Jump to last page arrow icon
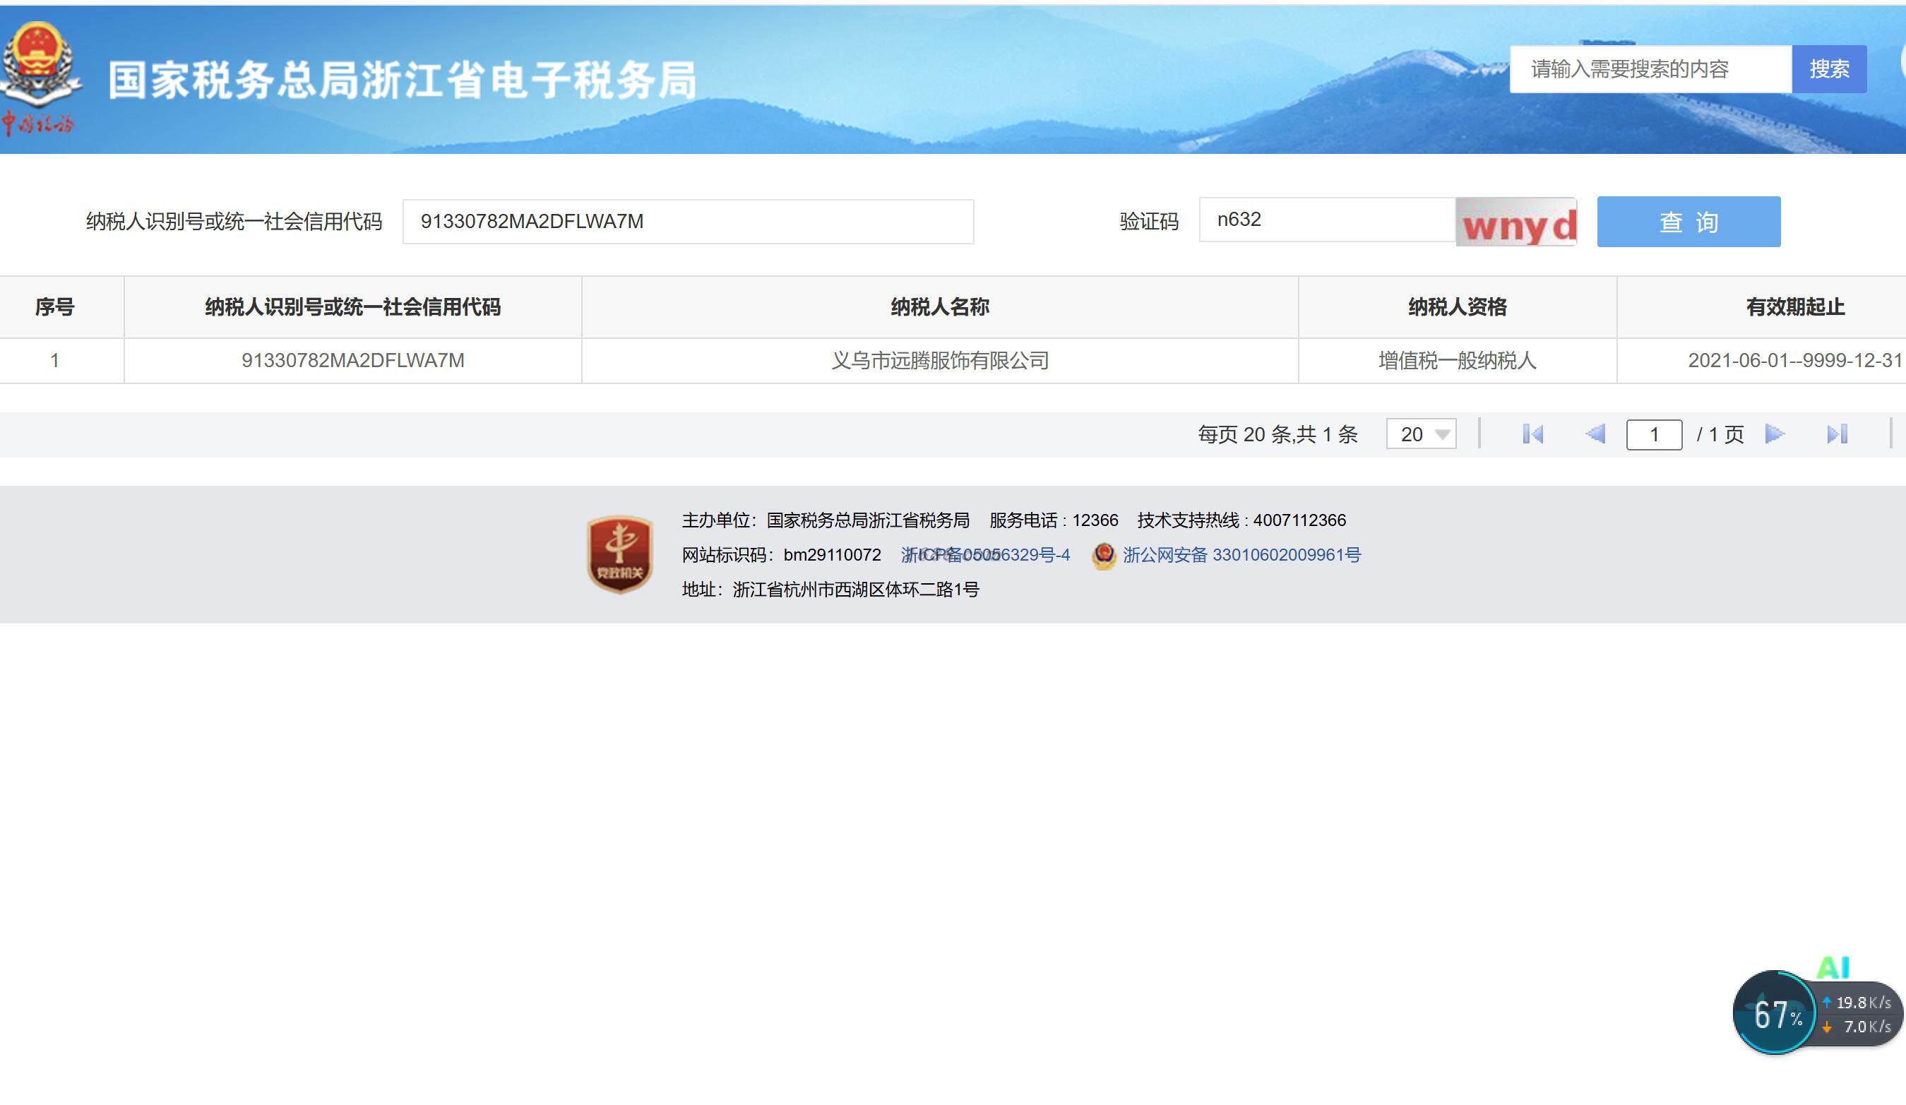This screenshot has height=1105, width=1906. (x=1836, y=434)
